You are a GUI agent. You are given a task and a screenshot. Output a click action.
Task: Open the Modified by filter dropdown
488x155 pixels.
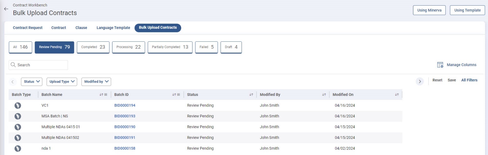(96, 82)
